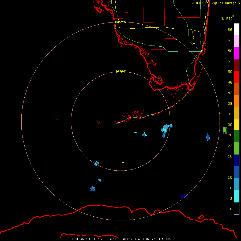Click the '58' legend value
The width and height of the screenshot is (241, 241).
pos(230,51)
